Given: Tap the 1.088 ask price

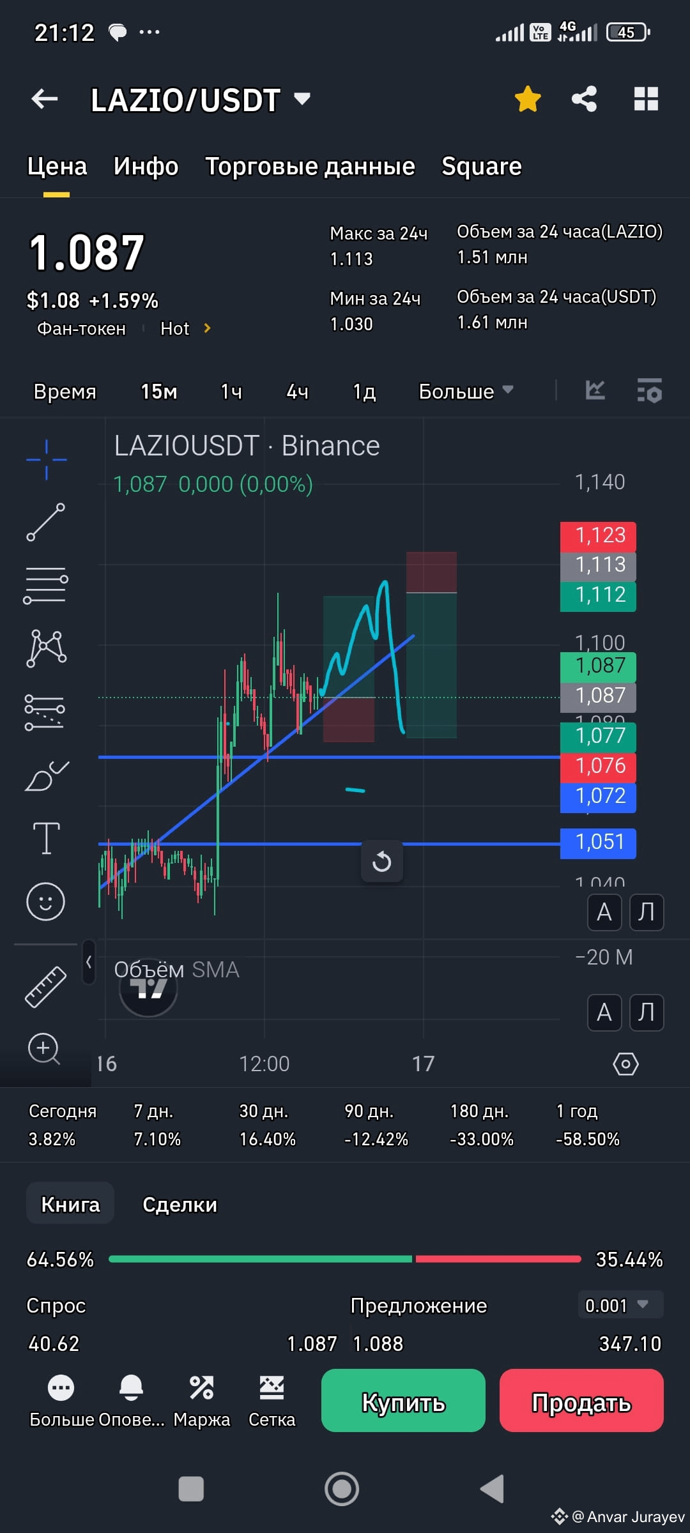Looking at the screenshot, I should [378, 1344].
